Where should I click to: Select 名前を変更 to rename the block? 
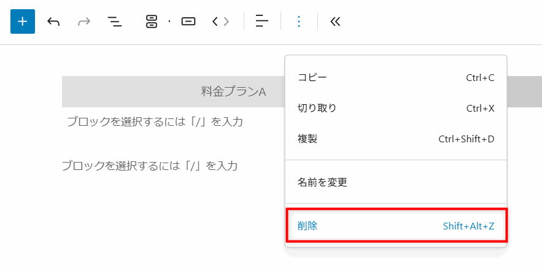coord(396,182)
